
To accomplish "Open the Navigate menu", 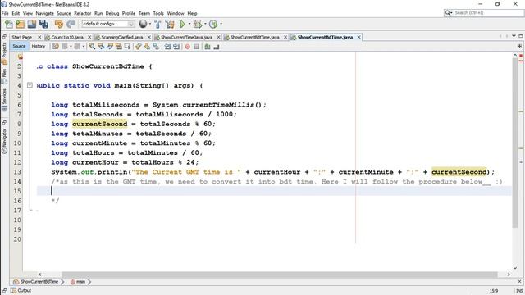I will [44, 13].
